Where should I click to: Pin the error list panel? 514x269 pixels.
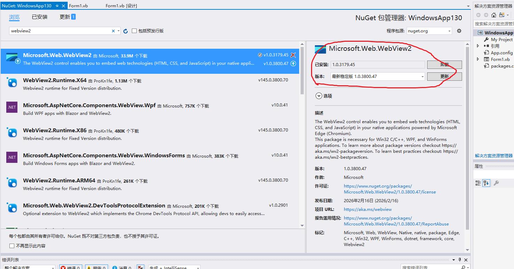coord(460,260)
